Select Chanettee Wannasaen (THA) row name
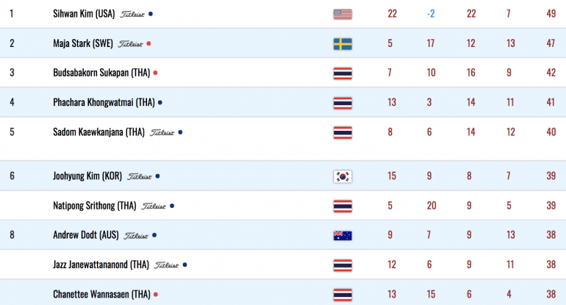Viewport: 566px width, 305px height. pos(101,294)
